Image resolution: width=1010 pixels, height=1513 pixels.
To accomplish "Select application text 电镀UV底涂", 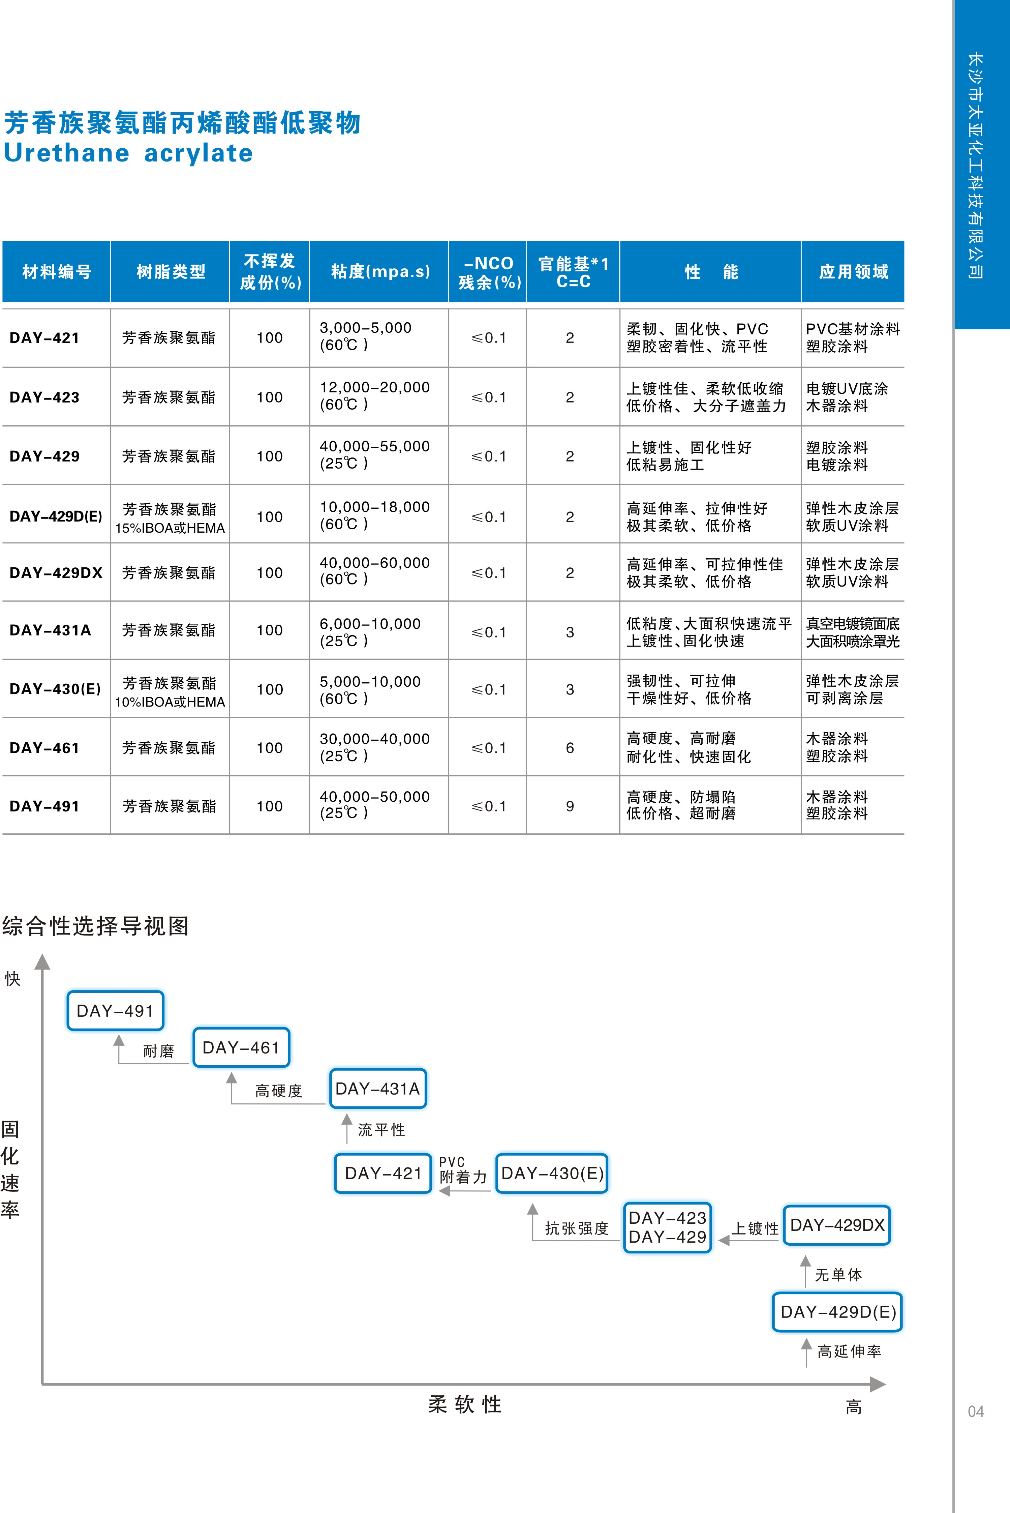I will coord(847,389).
